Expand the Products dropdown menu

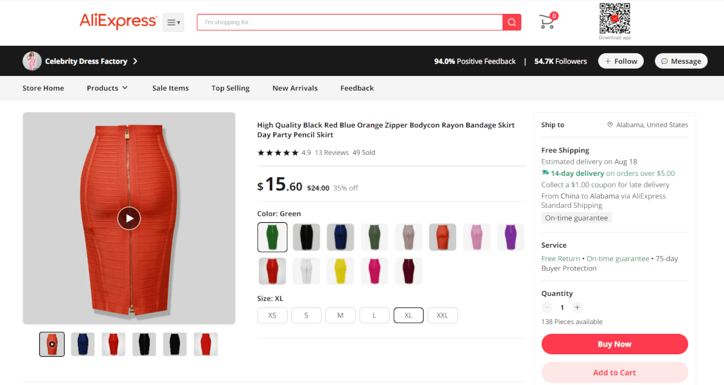click(x=107, y=88)
